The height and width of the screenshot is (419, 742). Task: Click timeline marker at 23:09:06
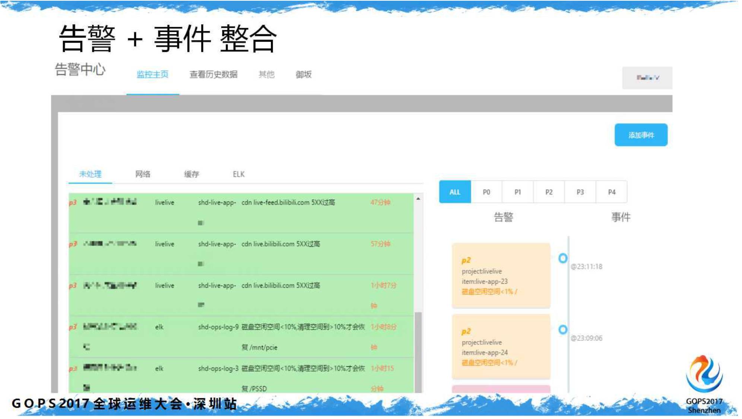pos(563,330)
